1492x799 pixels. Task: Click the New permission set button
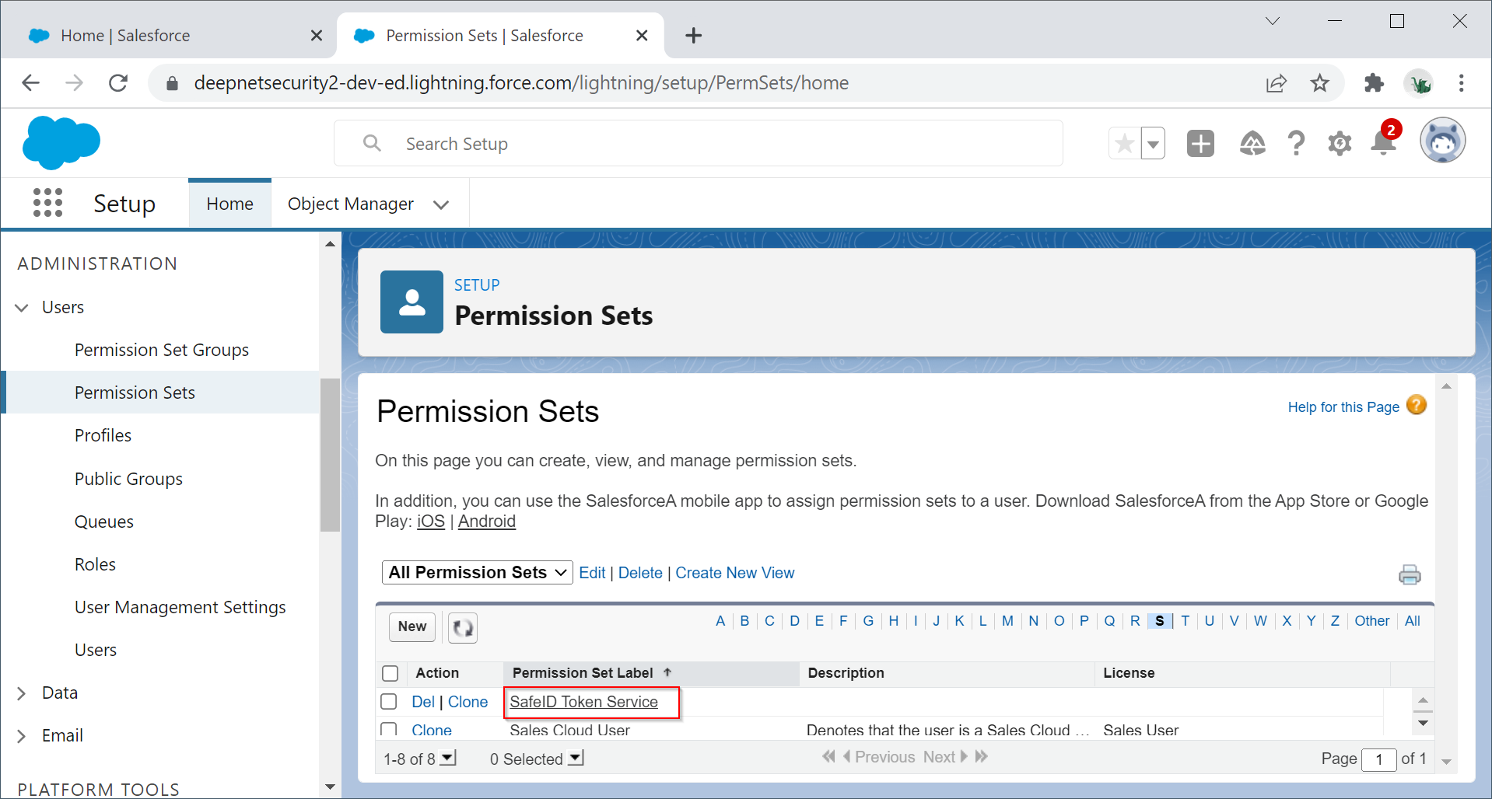pos(412,626)
